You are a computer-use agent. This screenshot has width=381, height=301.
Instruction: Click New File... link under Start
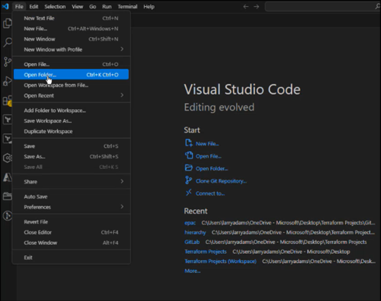[207, 144]
